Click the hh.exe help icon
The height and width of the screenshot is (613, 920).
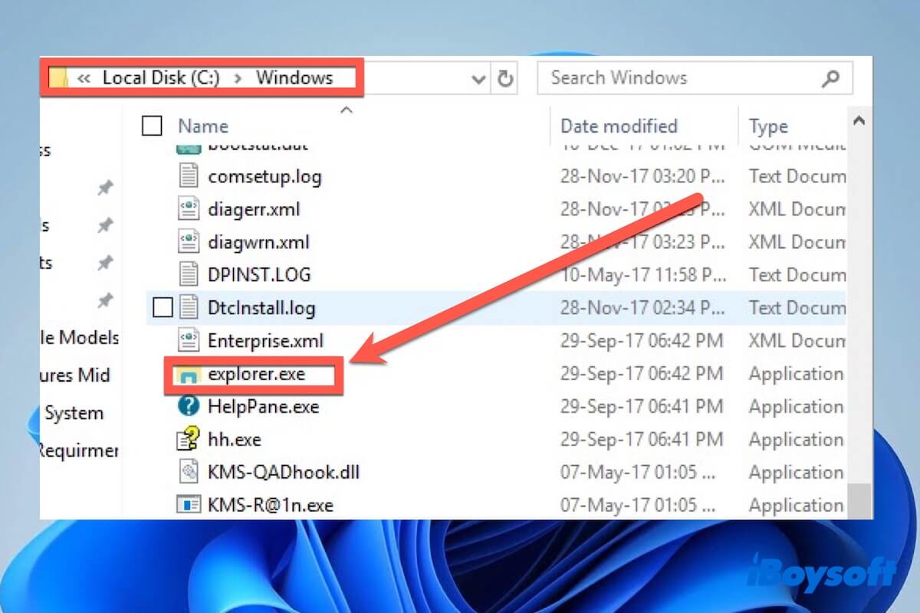tap(189, 440)
